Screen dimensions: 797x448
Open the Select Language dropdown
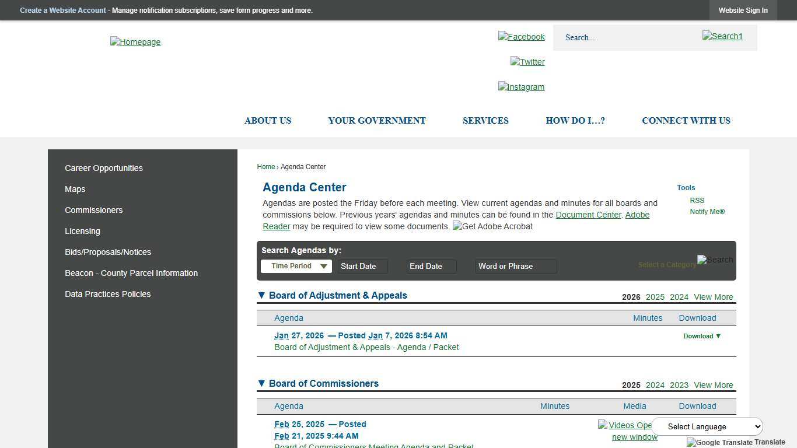click(707, 426)
